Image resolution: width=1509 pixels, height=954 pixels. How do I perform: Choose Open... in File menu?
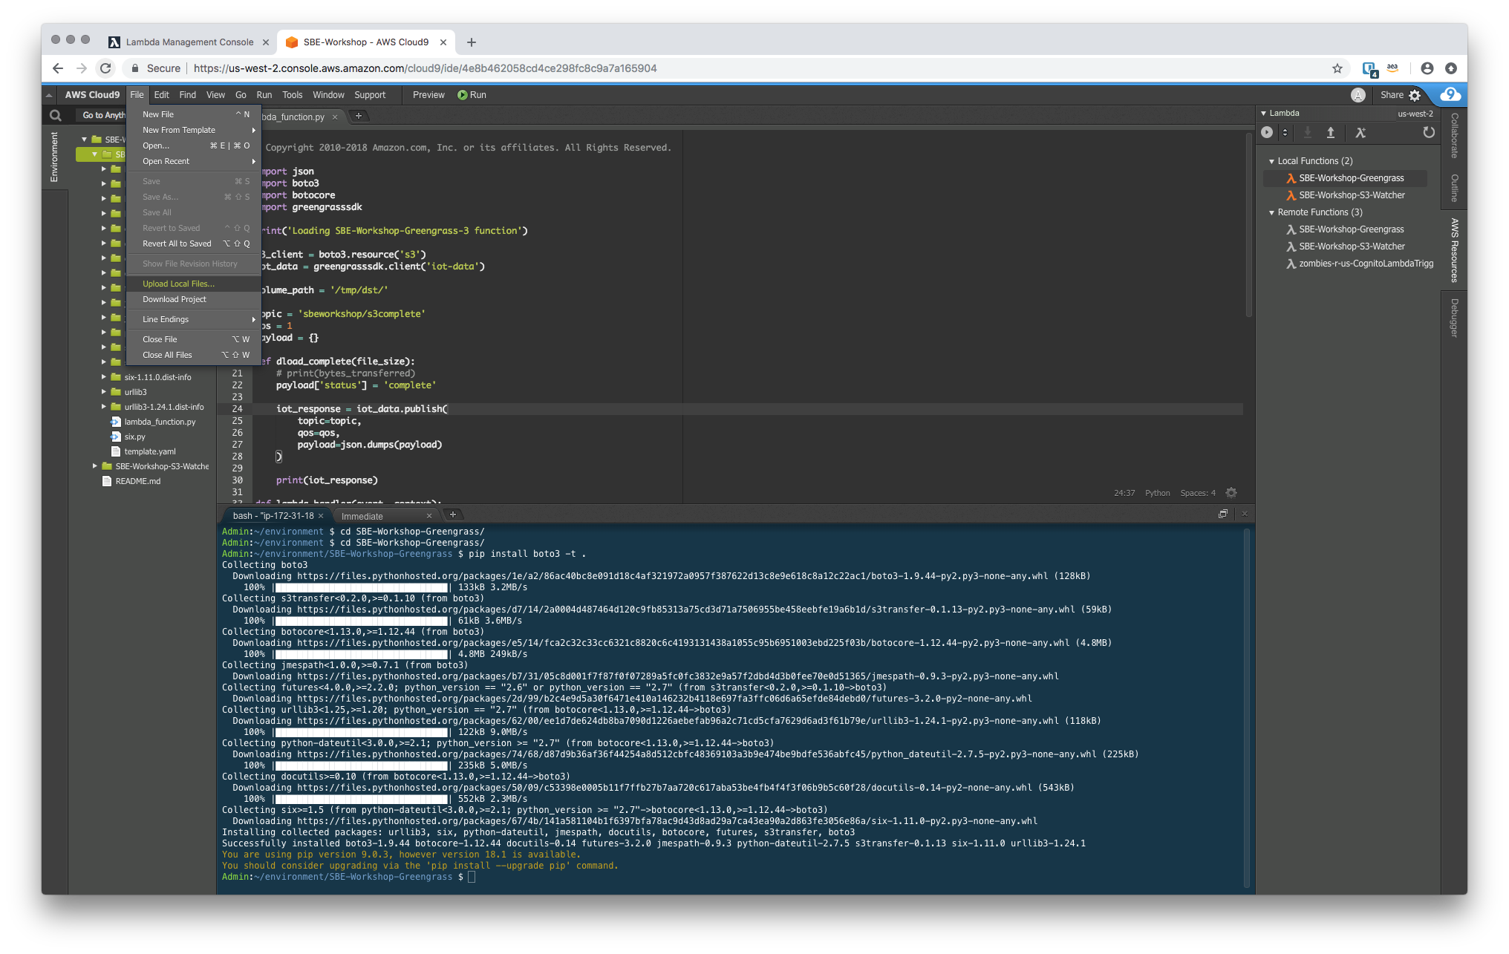195,146
